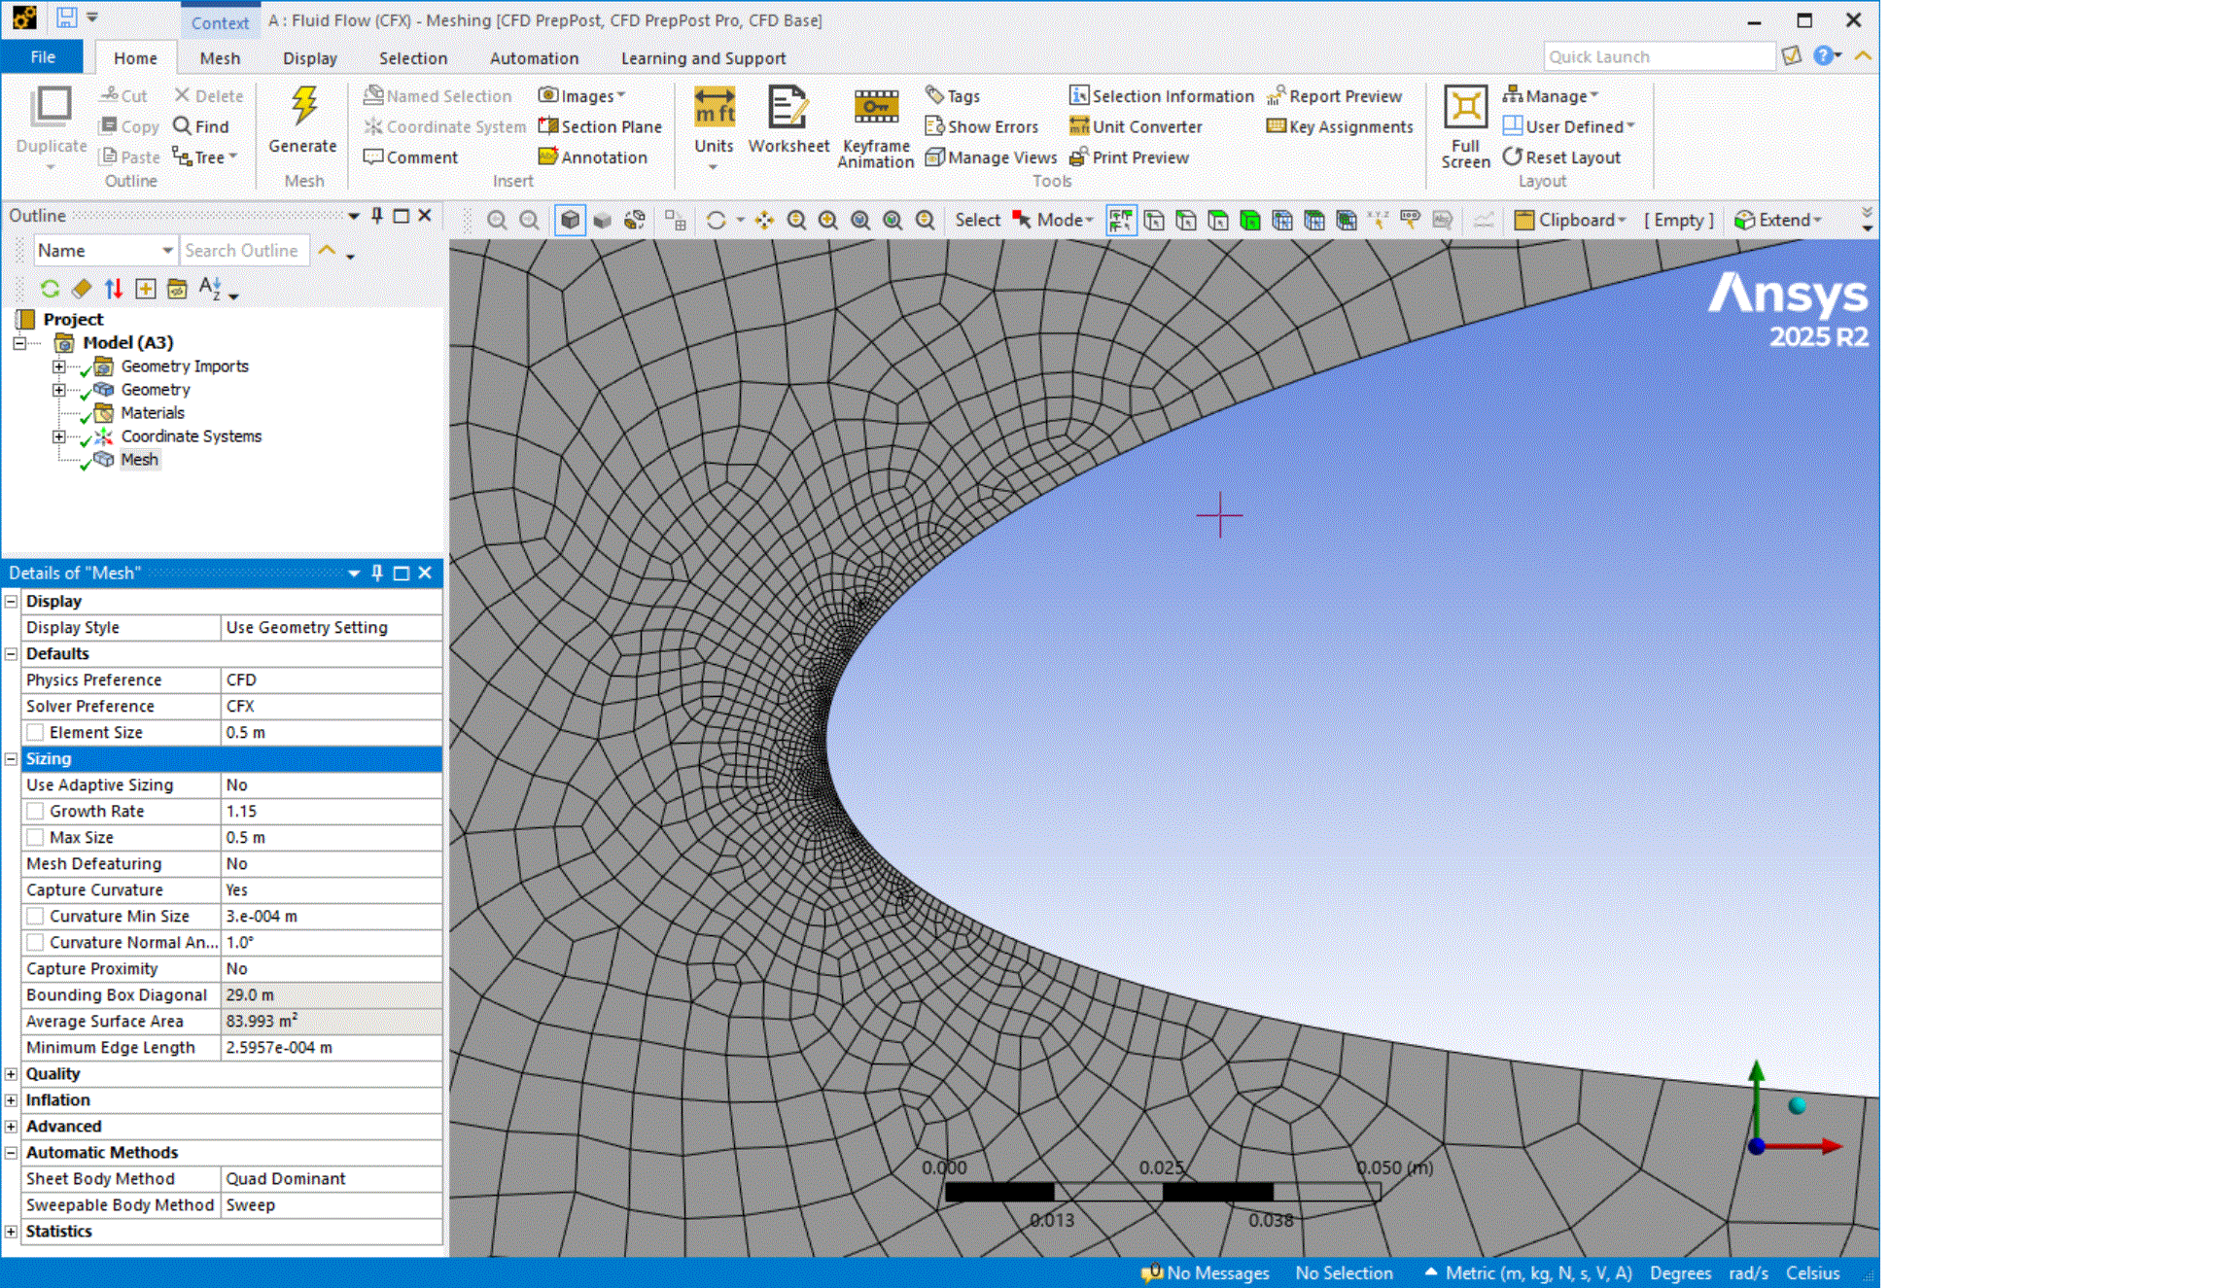This screenshot has height=1288, width=2240.
Task: Toggle the Curvature Normal Angle checkbox
Action: coord(35,942)
